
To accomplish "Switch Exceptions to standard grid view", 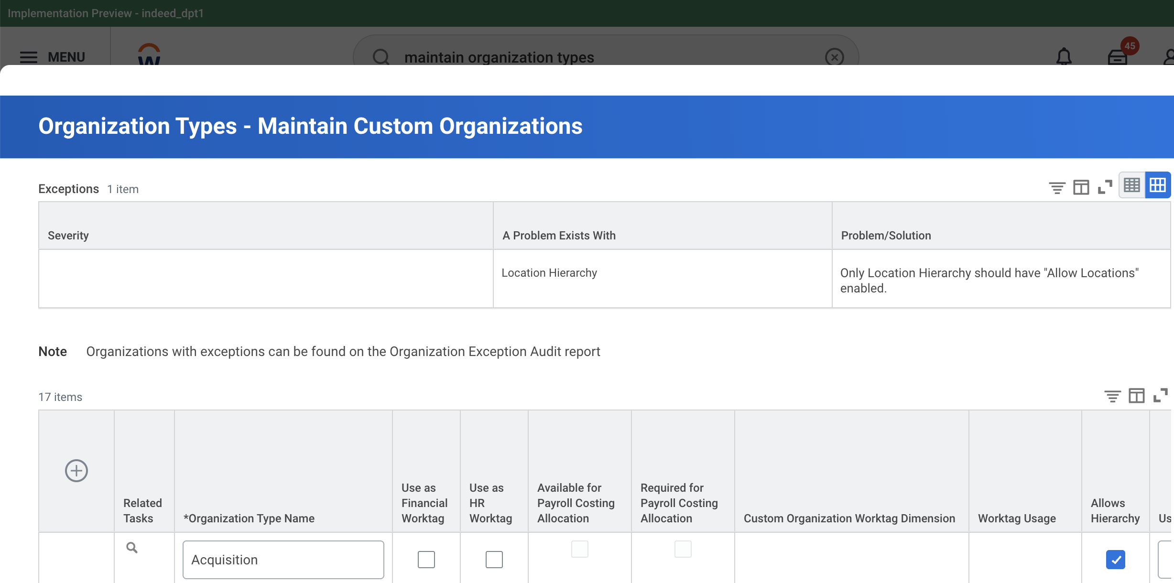I will click(x=1157, y=185).
